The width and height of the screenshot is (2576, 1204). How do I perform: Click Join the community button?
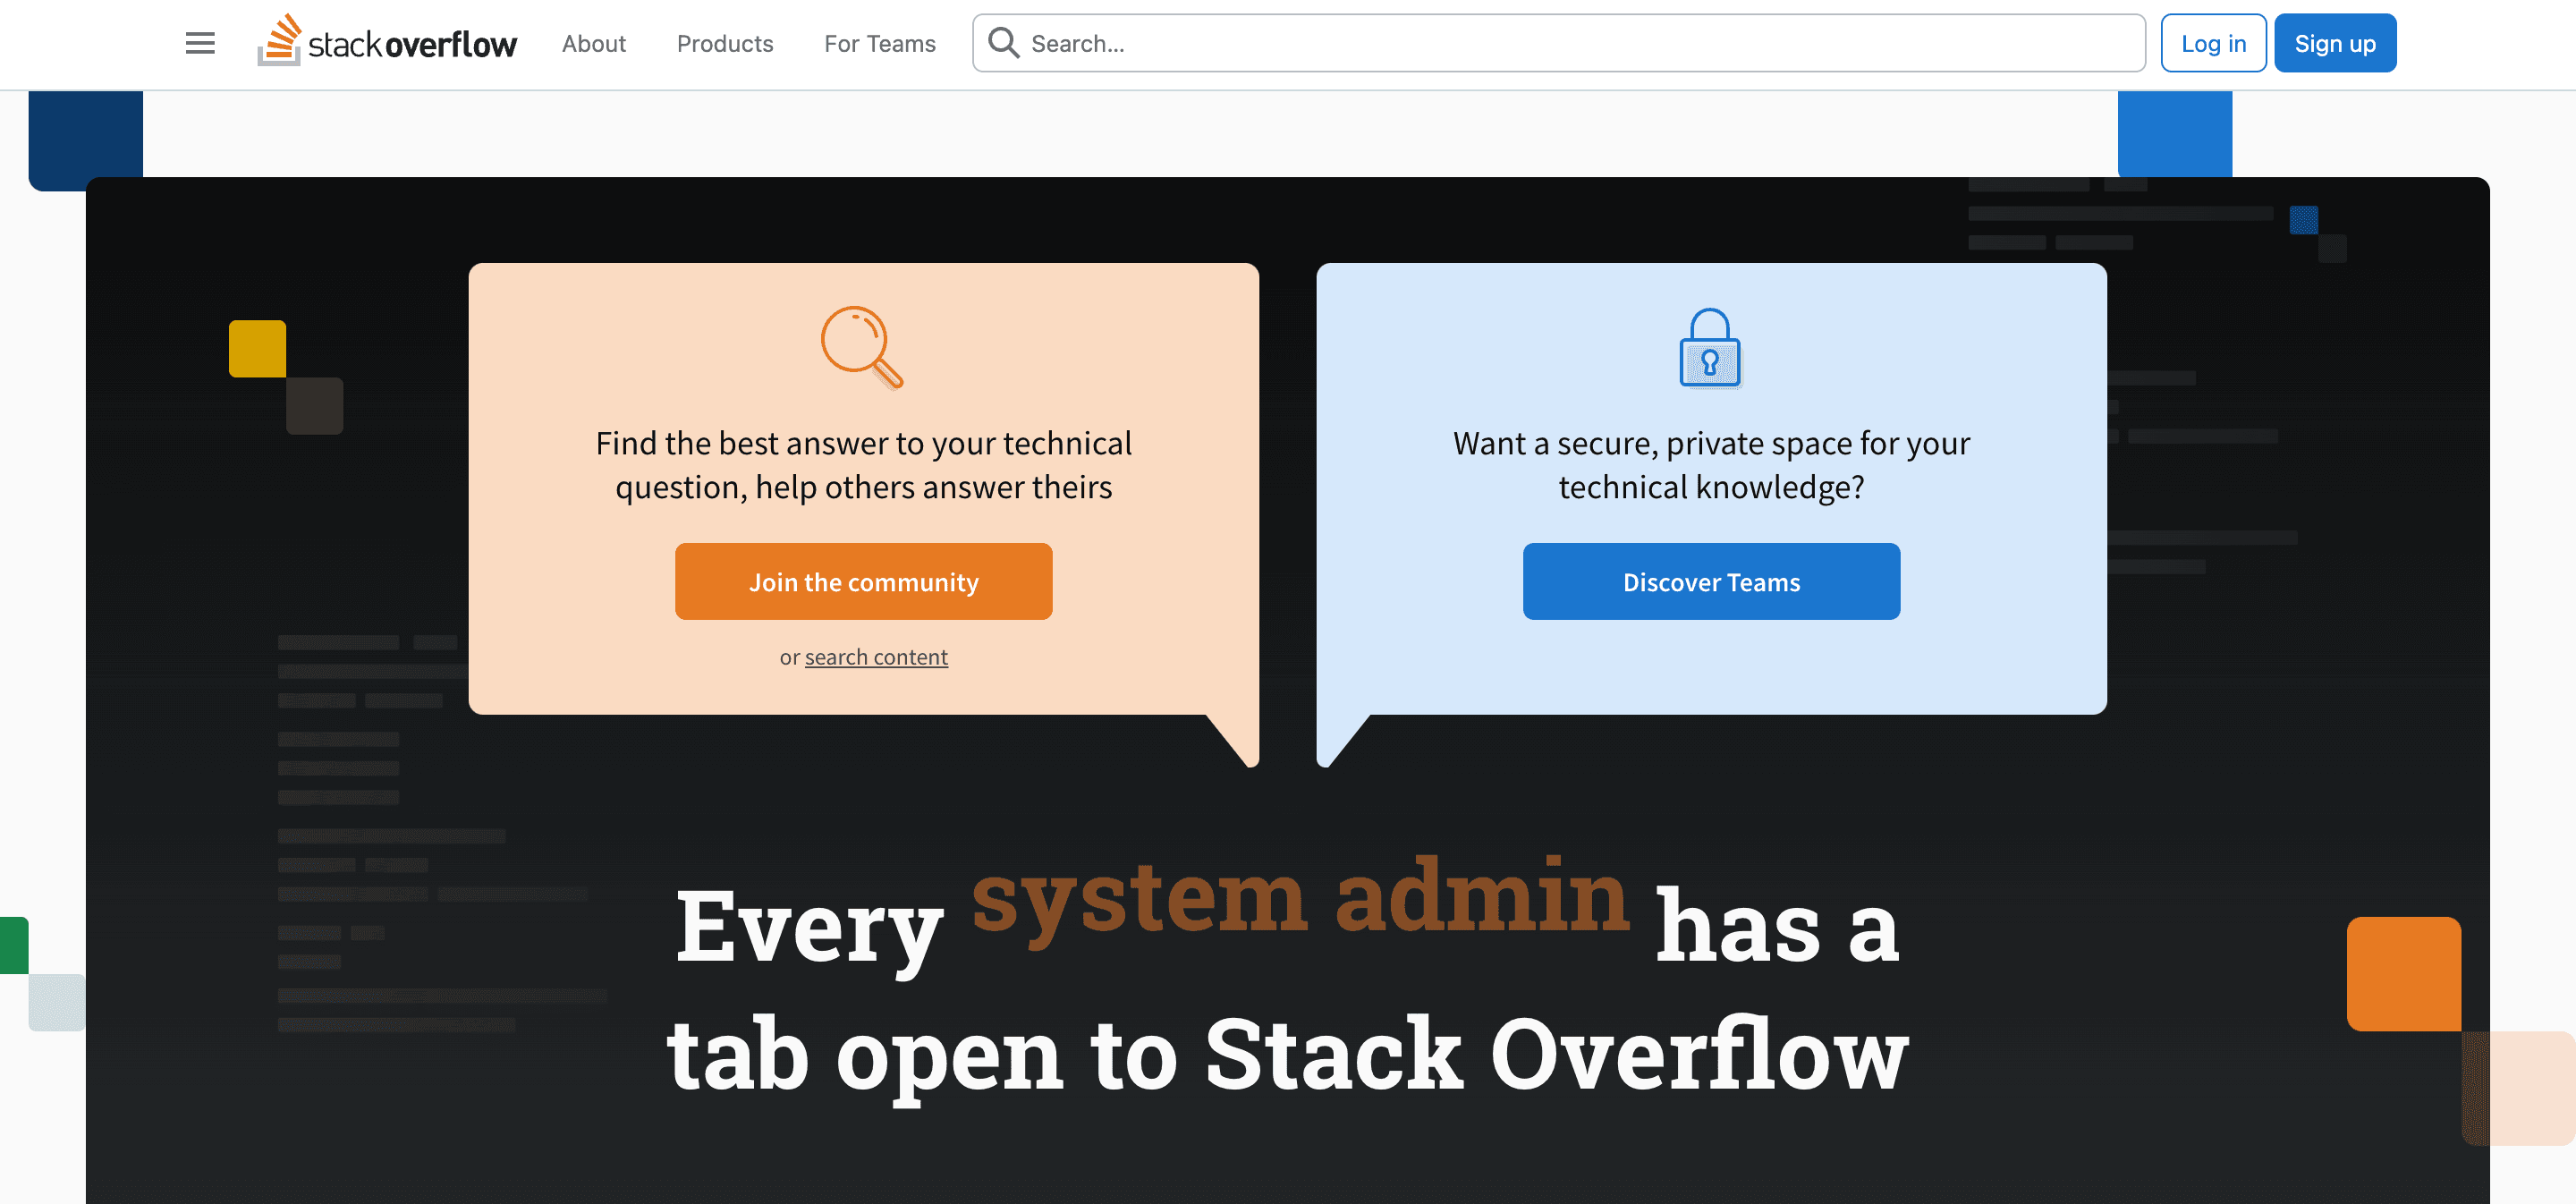863,581
